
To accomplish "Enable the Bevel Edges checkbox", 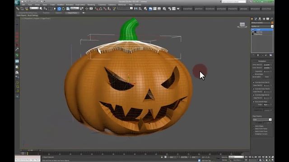I will click(254, 74).
